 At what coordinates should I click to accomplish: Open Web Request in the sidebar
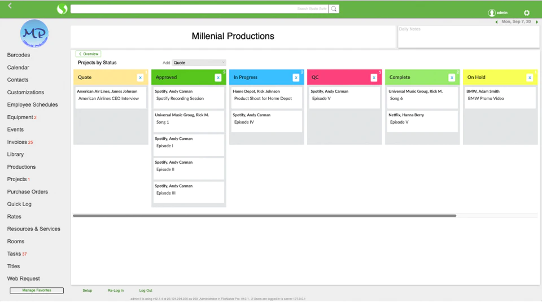click(24, 279)
